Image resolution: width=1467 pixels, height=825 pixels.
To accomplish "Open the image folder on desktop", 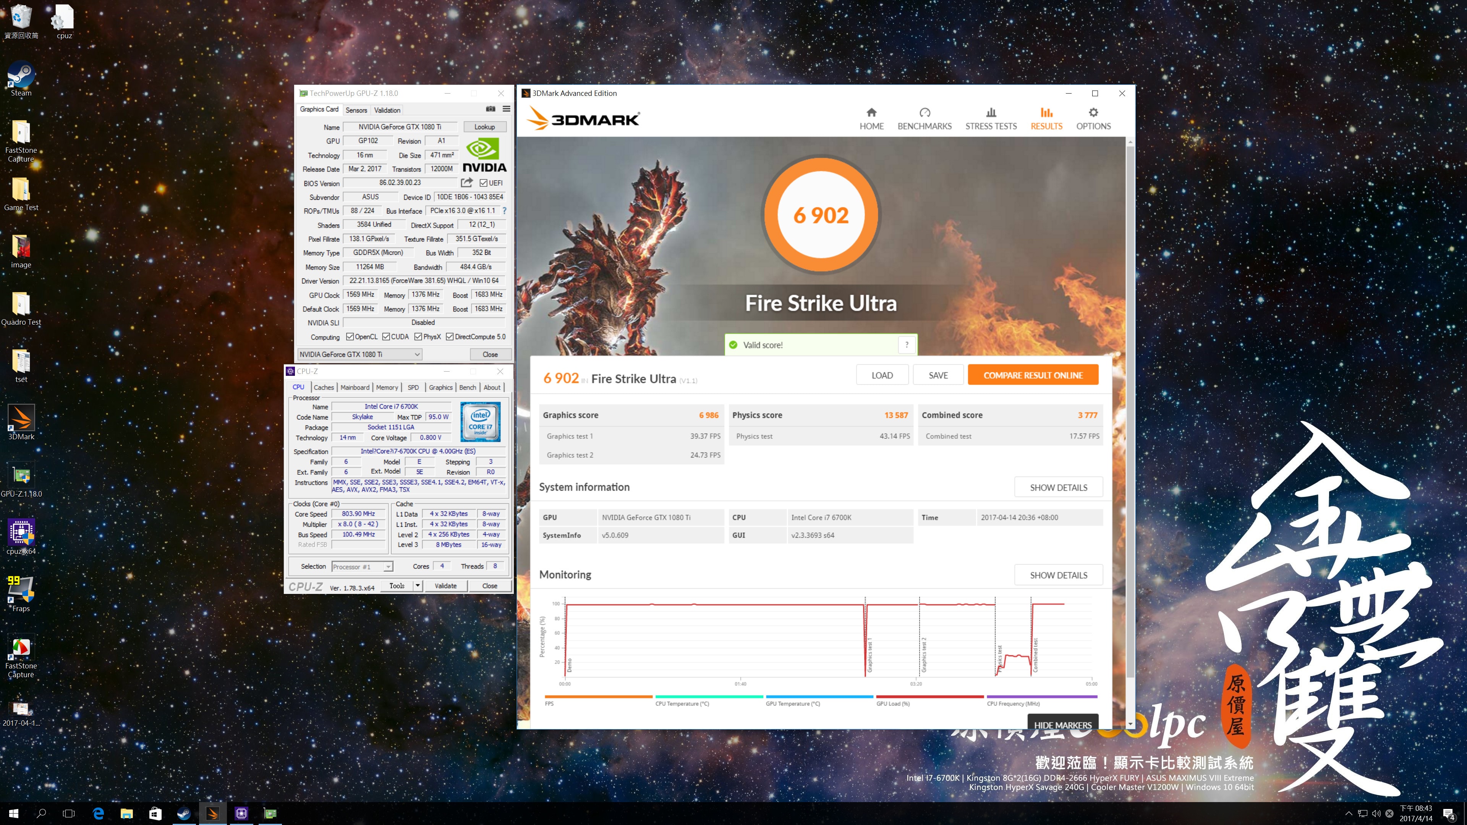I will [21, 251].
